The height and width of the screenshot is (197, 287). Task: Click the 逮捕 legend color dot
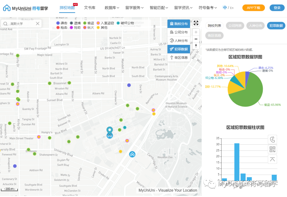71,23
